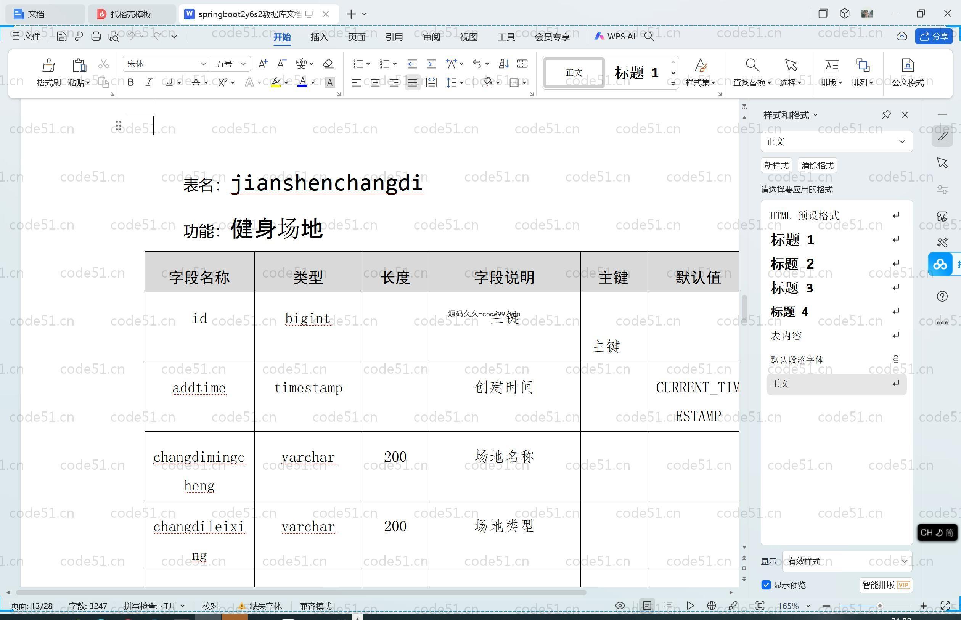This screenshot has width=961, height=620.
Task: Toggle Bold formatting
Action: coord(130,82)
